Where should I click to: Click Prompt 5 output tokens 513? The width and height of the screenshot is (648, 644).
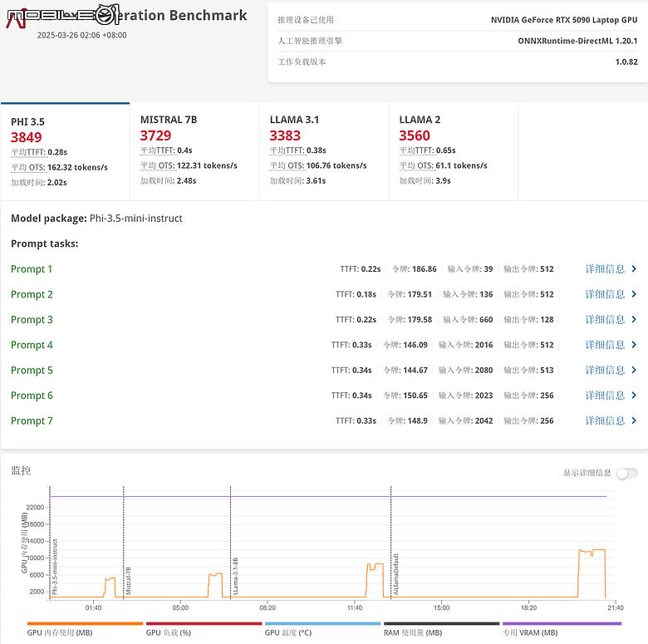(x=547, y=370)
